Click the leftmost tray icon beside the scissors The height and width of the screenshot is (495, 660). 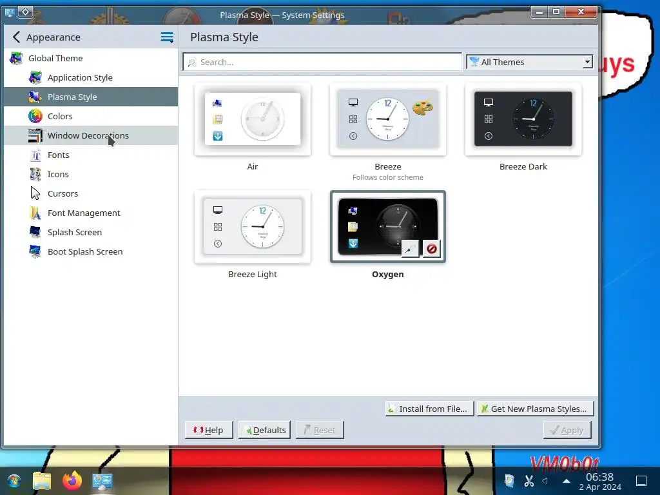[509, 481]
